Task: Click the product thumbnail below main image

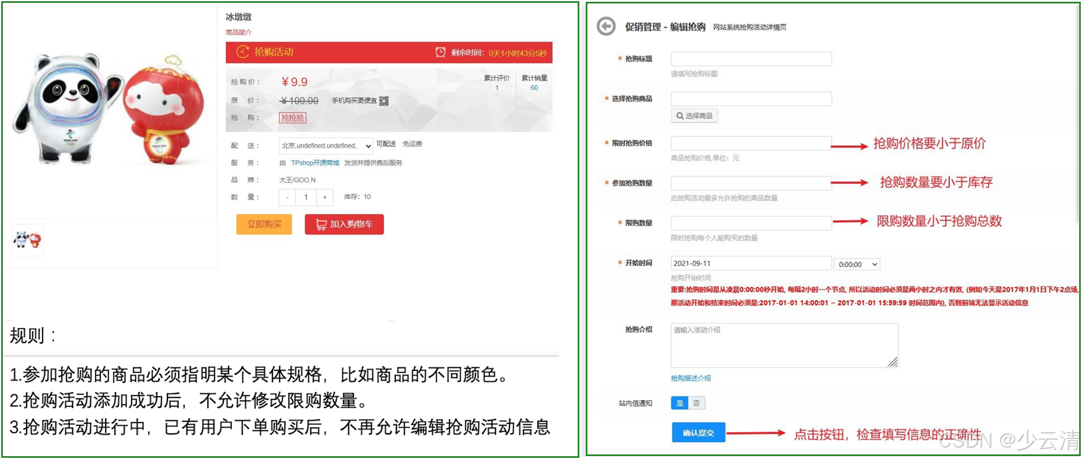Action: pos(28,240)
